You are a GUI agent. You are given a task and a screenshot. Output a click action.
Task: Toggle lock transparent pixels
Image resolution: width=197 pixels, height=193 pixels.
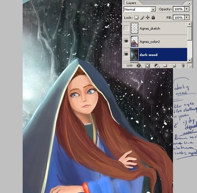click(x=137, y=17)
